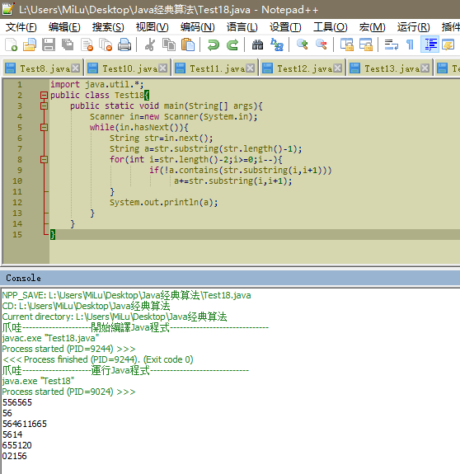The height and width of the screenshot is (474, 460).
Task: Open the 工具(O) menu
Action: coord(331,27)
